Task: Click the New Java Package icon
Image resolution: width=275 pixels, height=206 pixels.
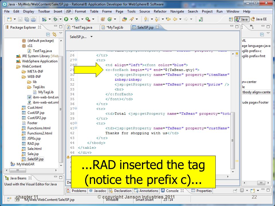Action: pos(103,19)
